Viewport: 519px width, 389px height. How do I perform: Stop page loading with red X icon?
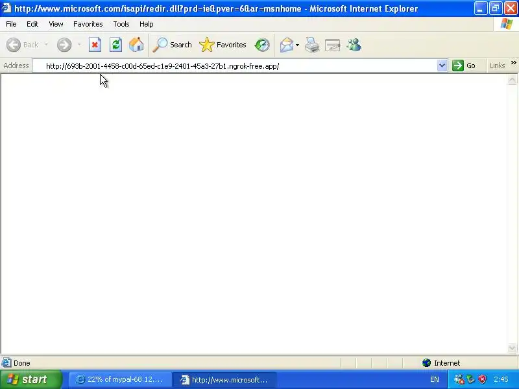coord(95,45)
